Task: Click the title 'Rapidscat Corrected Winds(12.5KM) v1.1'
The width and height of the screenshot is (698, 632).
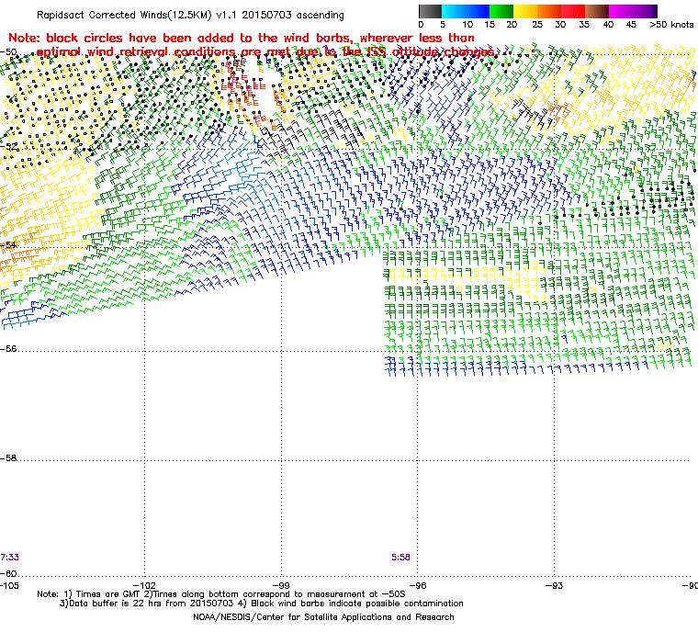Action: pyautogui.click(x=137, y=15)
